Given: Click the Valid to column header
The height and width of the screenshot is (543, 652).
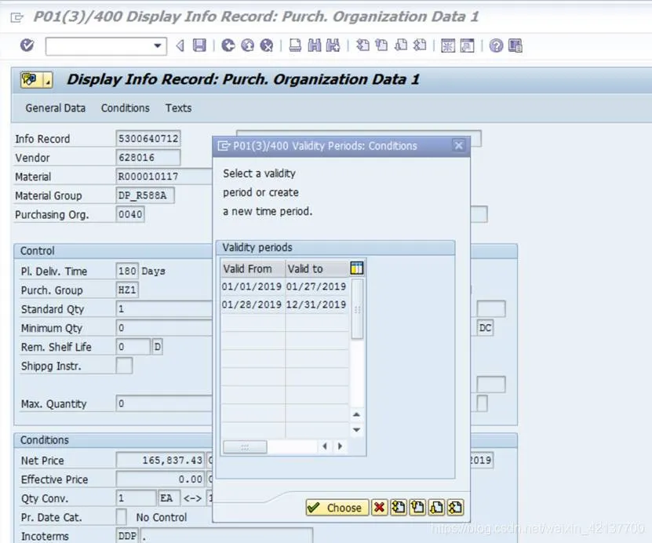Looking at the screenshot, I should [317, 269].
